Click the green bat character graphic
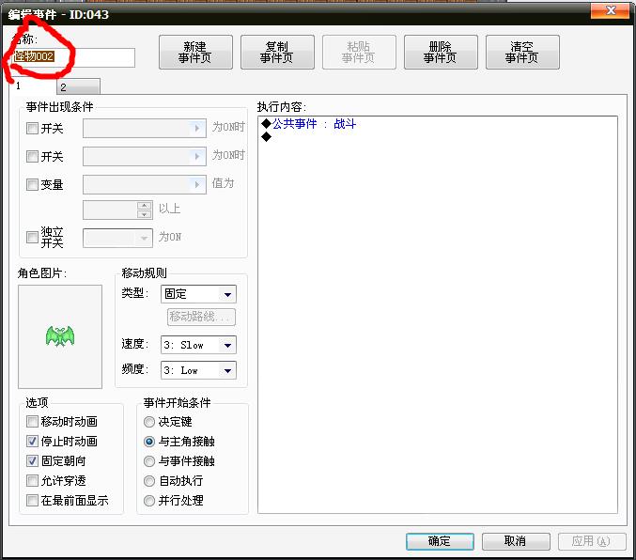The width and height of the screenshot is (636, 560). [x=60, y=336]
